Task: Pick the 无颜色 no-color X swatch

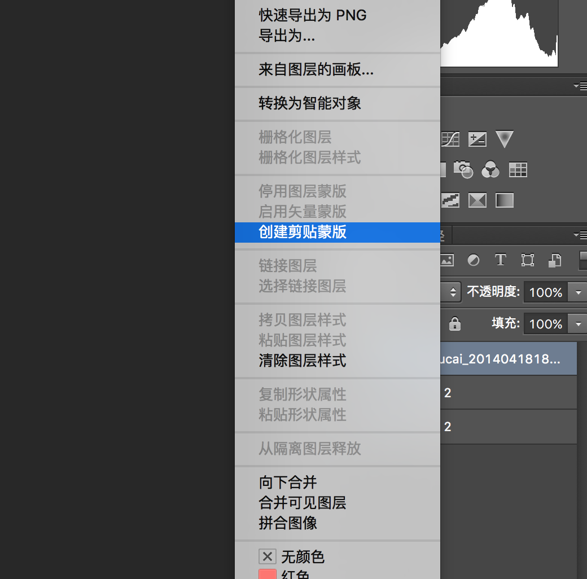Action: click(268, 556)
